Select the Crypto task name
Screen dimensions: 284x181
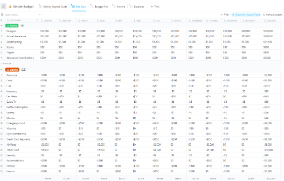[x=10, y=53]
